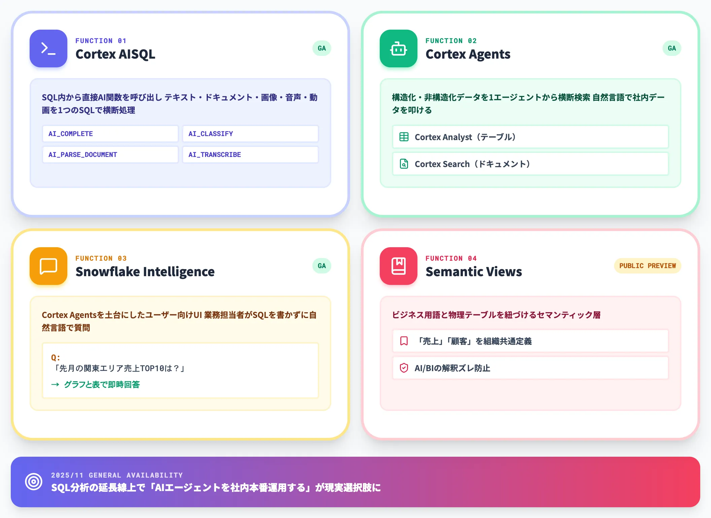Click the GA badge on Cortex AISQL card
Screen dimensions: 711x518
[x=322, y=48]
